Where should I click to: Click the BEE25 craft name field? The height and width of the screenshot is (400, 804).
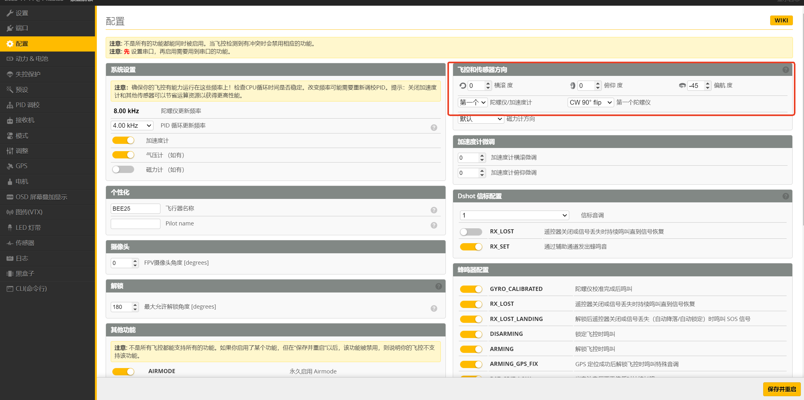[135, 209]
